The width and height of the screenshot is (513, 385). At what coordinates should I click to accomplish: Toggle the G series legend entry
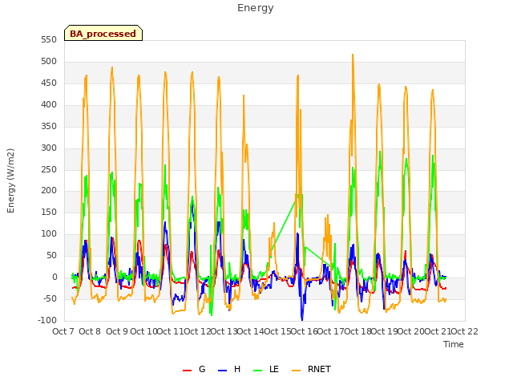[x=194, y=369]
